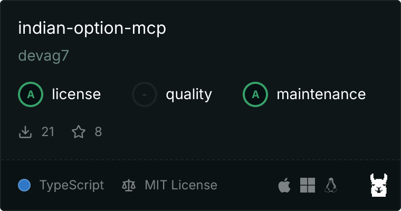
Task: Click the TypeScript language label
Action: coord(72,185)
